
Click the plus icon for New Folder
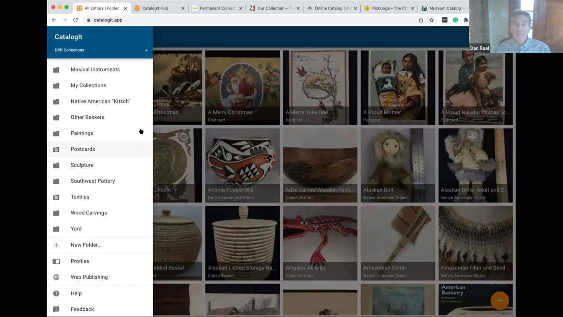coord(56,245)
